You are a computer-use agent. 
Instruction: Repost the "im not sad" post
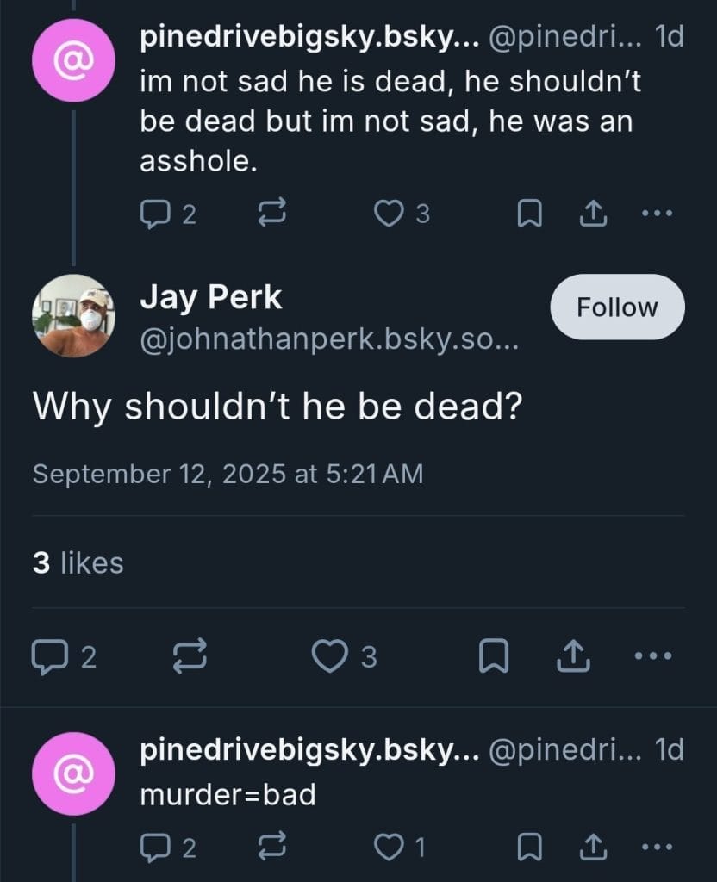(x=272, y=214)
